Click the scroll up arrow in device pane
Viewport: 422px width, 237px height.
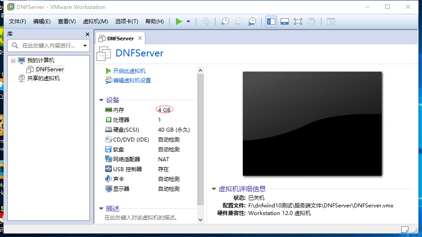pos(200,70)
